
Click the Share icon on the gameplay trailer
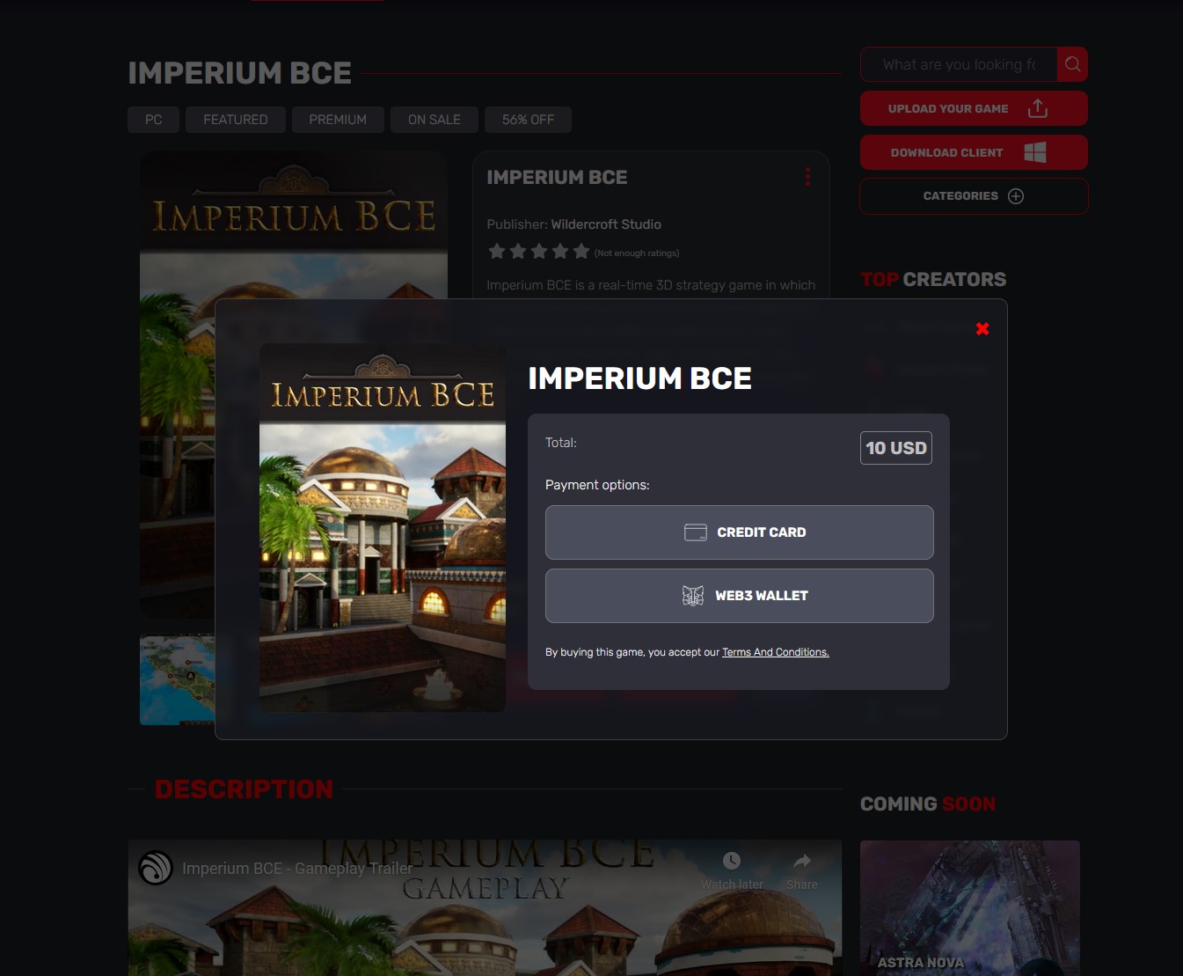pos(801,861)
